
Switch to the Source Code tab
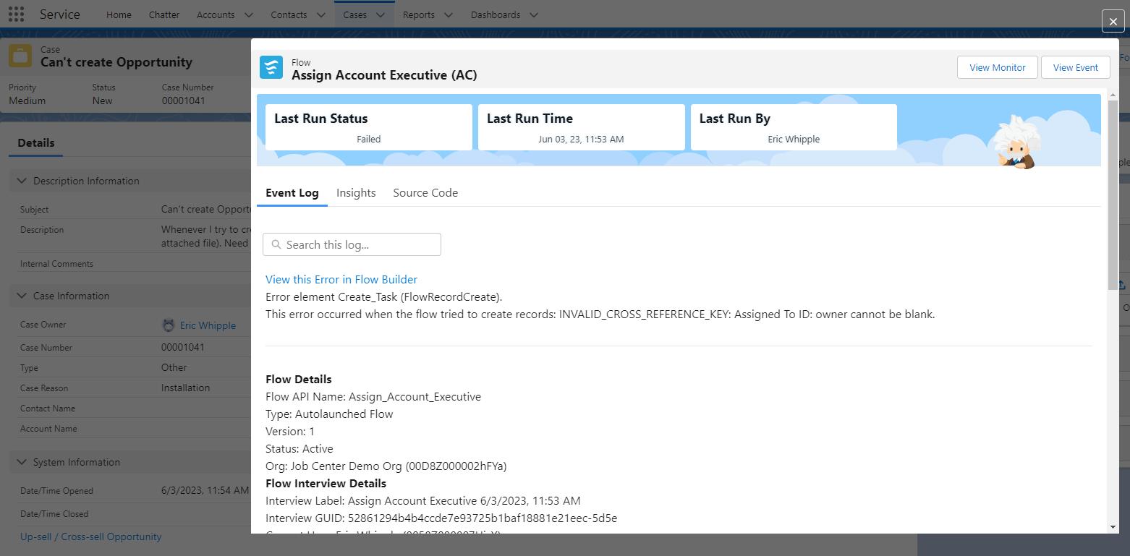425,193
